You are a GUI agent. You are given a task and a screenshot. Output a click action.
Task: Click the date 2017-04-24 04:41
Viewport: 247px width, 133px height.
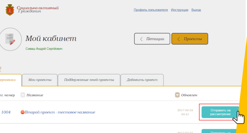(x=185, y=112)
